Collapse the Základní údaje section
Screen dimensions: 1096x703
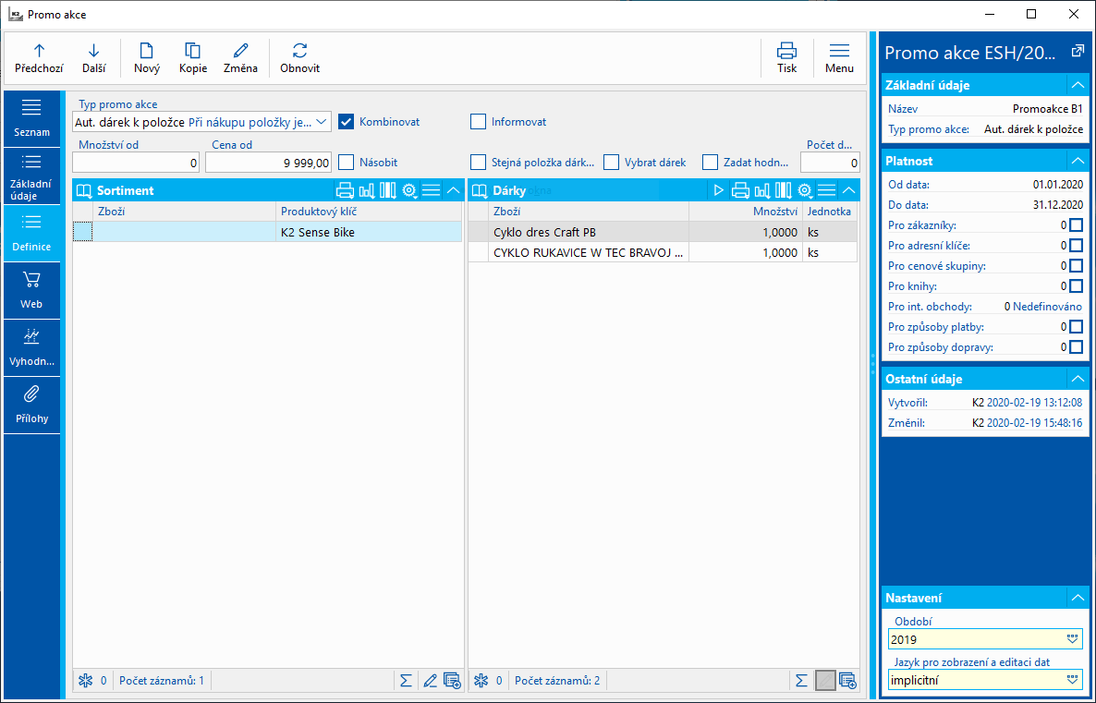click(1078, 85)
